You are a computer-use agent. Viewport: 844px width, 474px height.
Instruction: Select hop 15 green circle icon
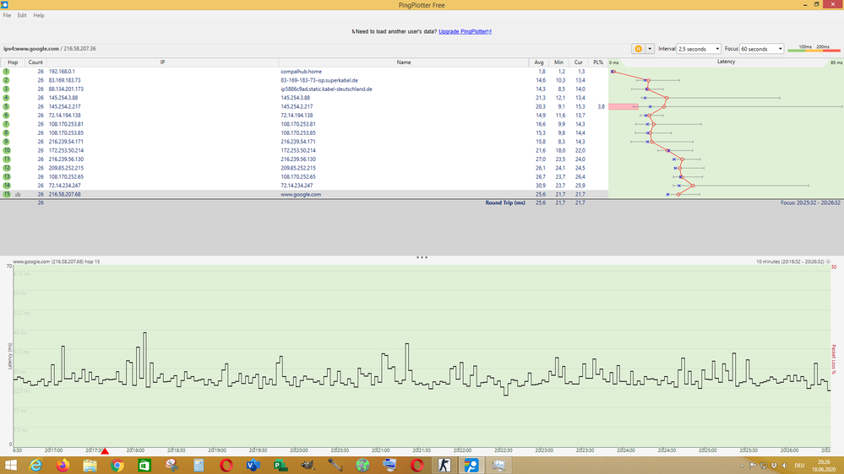click(7, 194)
